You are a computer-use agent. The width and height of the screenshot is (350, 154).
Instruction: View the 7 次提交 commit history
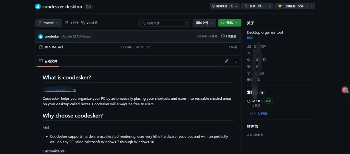pos(228,36)
